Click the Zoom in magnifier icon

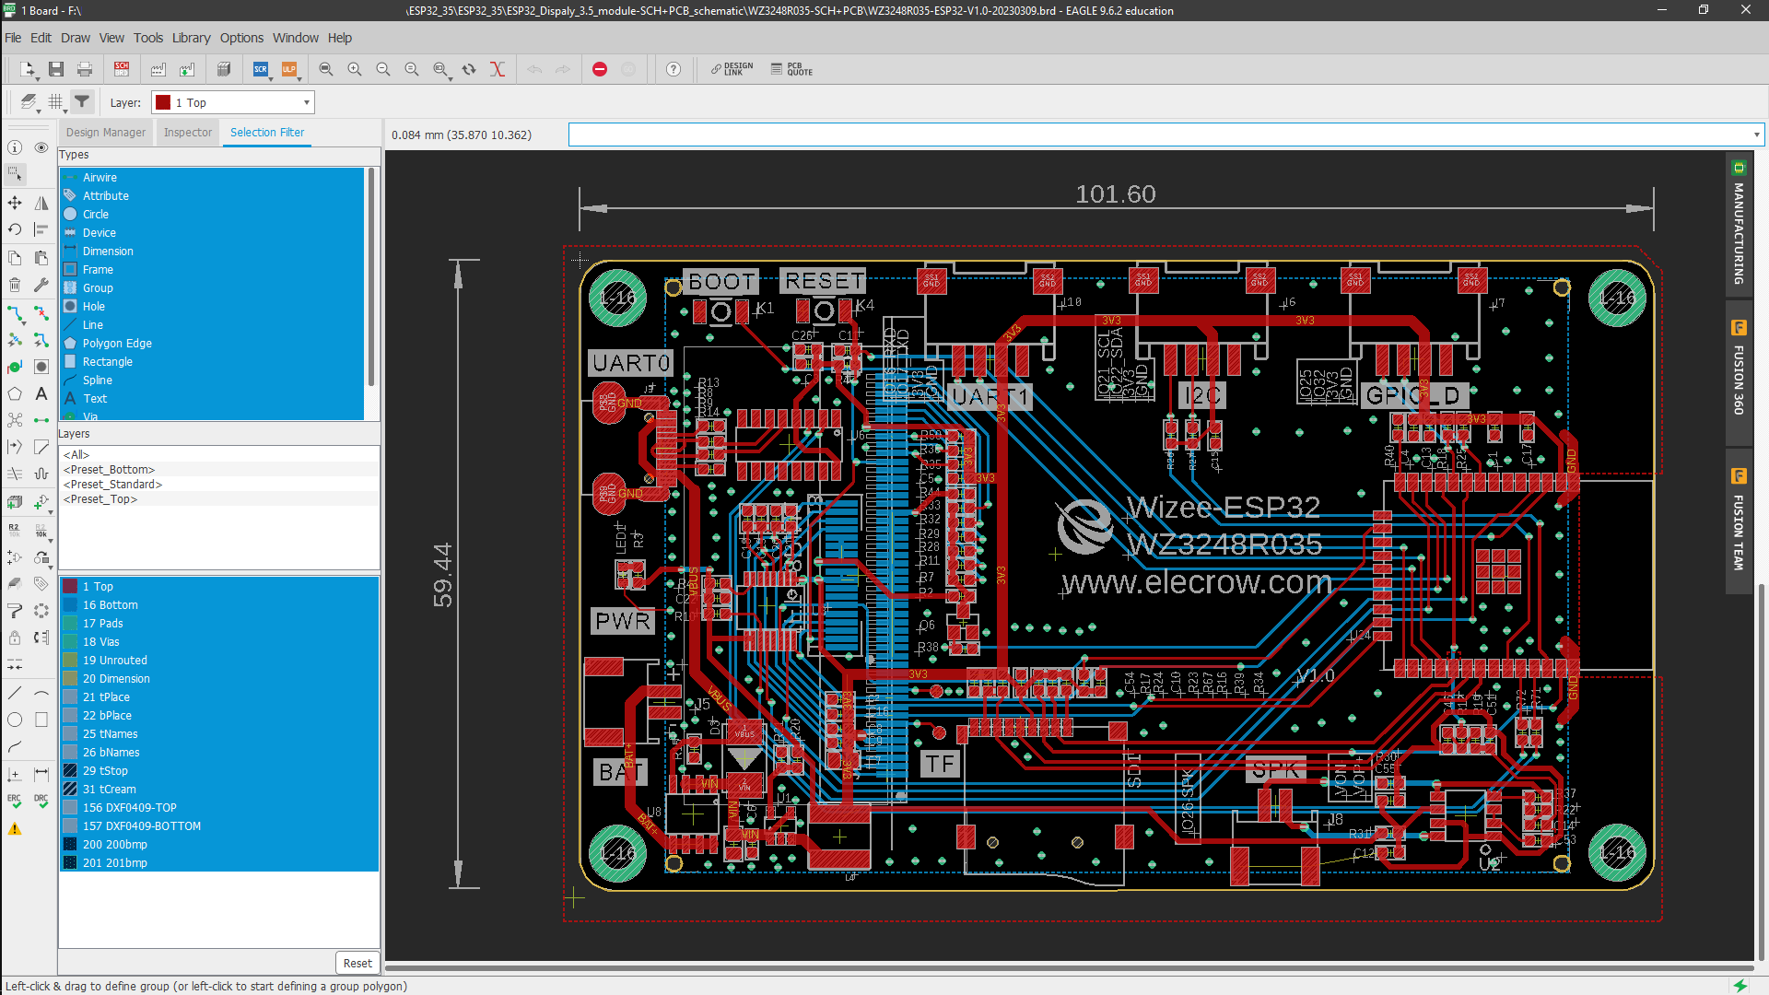pyautogui.click(x=355, y=69)
